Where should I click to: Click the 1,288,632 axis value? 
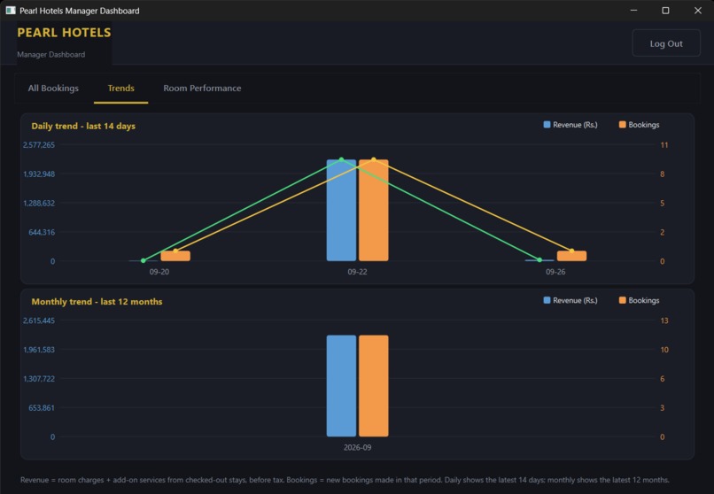pyautogui.click(x=39, y=204)
